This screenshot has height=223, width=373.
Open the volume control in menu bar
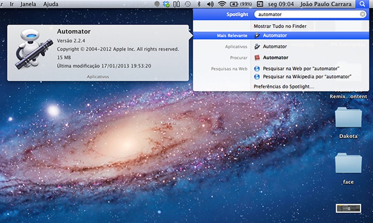point(210,4)
